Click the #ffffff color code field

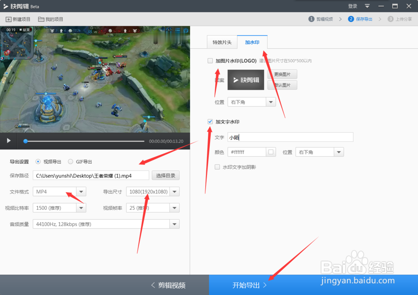tap(247, 152)
